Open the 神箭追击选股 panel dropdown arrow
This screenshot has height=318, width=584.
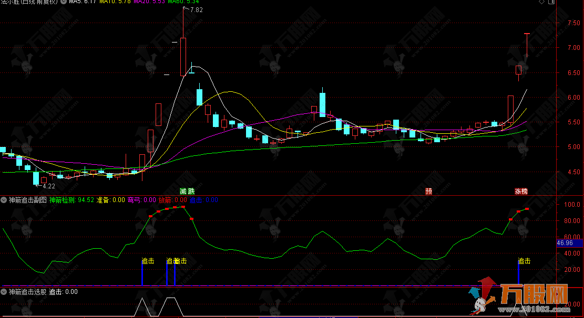coord(4,292)
